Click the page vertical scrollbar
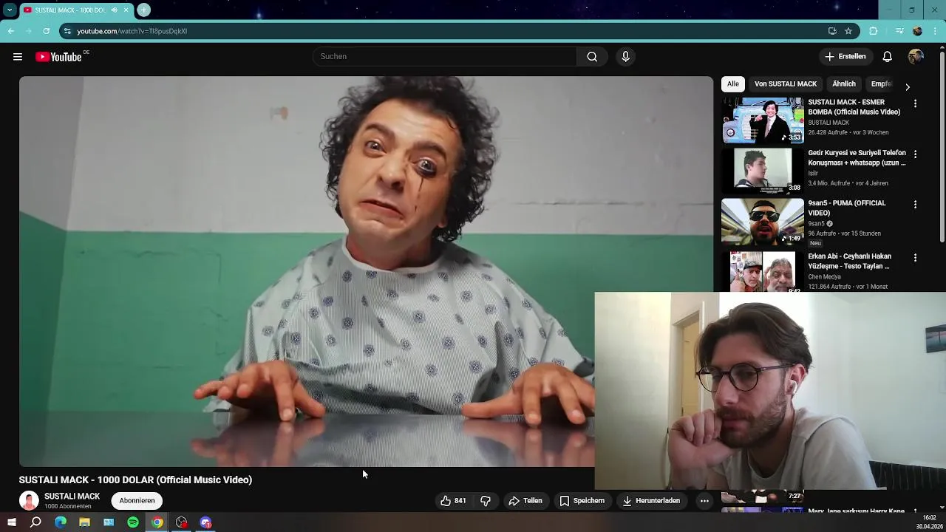 coord(942,146)
